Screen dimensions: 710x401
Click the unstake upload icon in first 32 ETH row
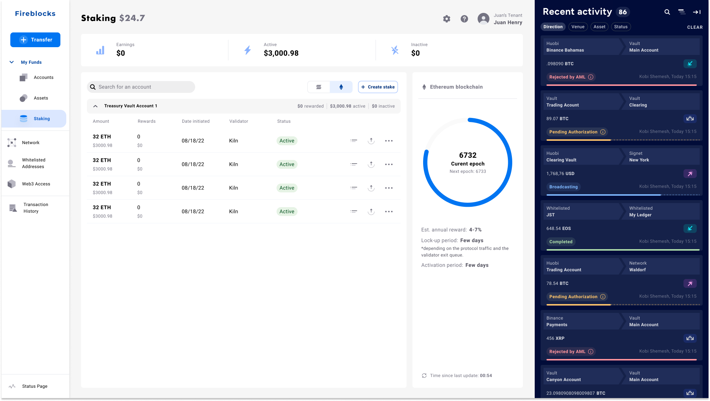pyautogui.click(x=371, y=141)
